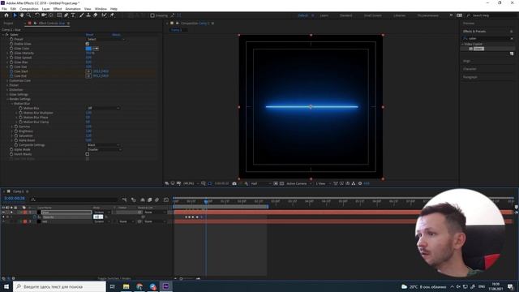Click the Glow Color eyedropper
This screenshot has width=519, height=292.
(96, 49)
